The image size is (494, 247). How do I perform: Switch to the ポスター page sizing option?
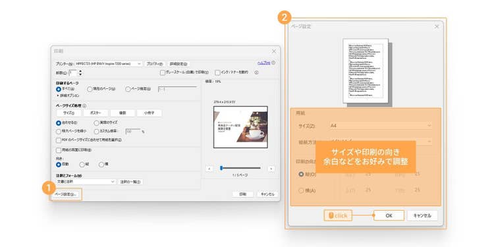tap(96, 113)
